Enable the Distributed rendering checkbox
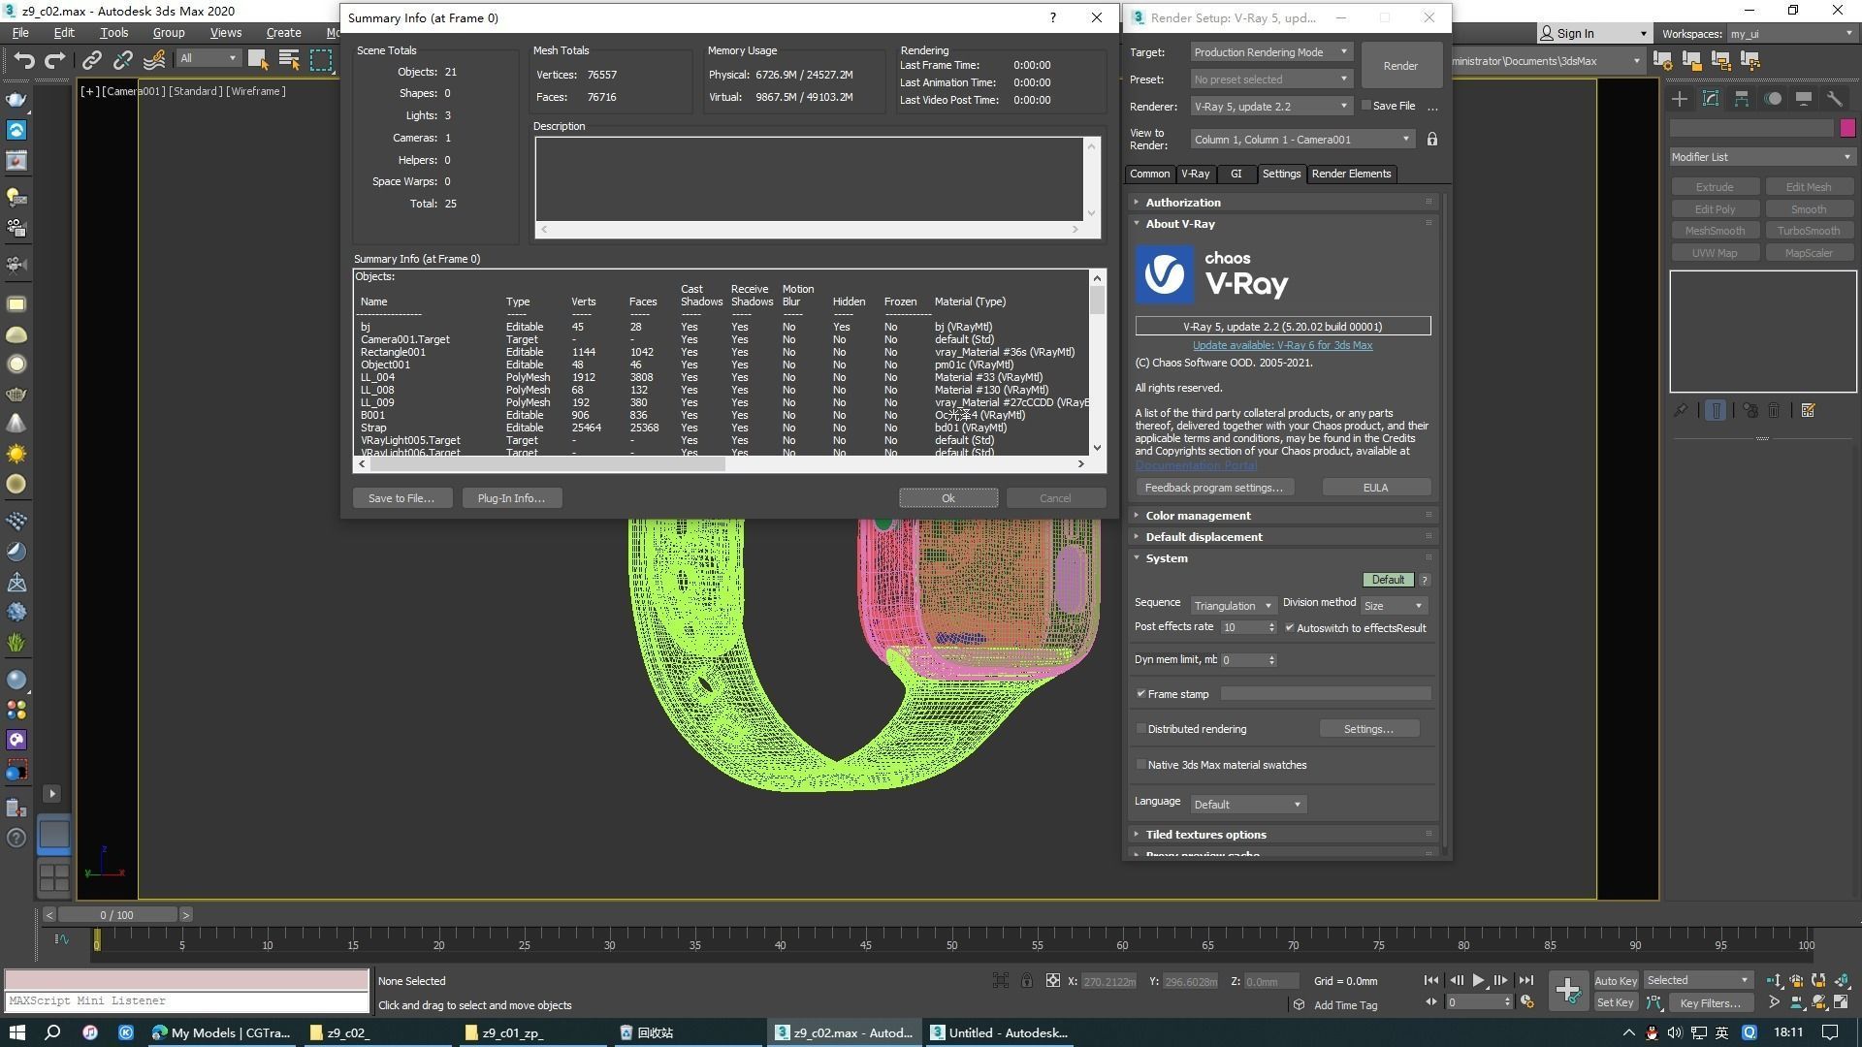 click(x=1141, y=729)
